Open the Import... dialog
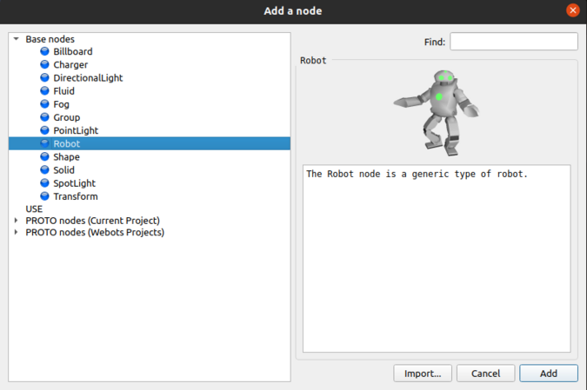The height and width of the screenshot is (390, 587). click(x=423, y=373)
